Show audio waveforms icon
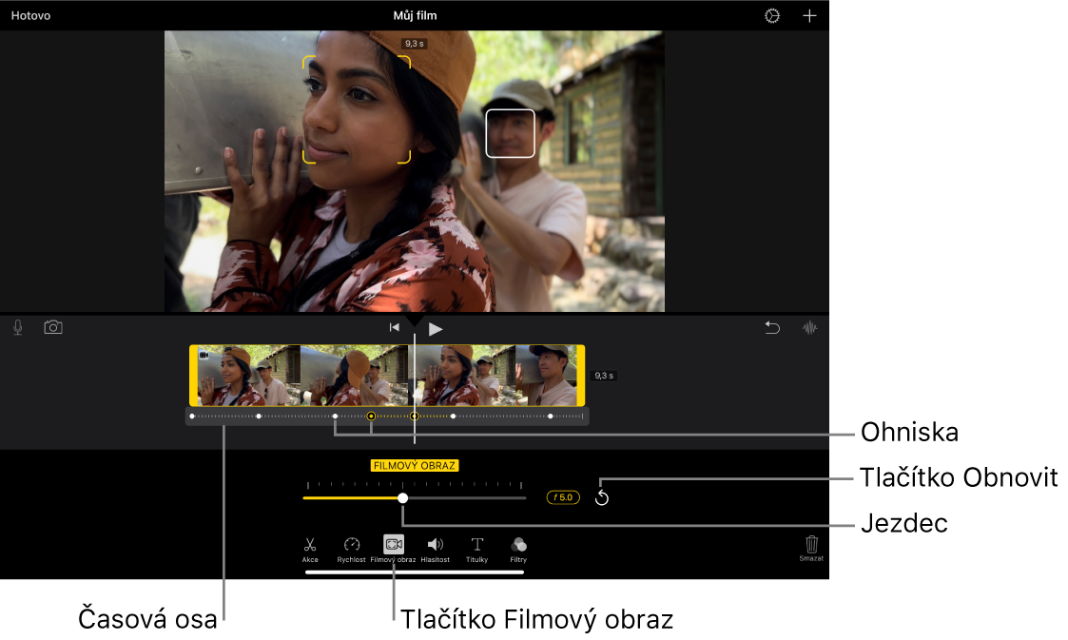Screen dimensions: 1068x640 pyautogui.click(x=809, y=328)
